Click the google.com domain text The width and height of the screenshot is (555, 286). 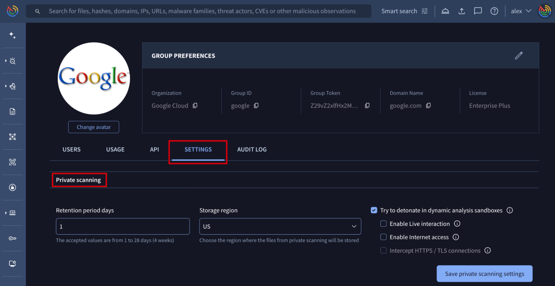click(406, 106)
